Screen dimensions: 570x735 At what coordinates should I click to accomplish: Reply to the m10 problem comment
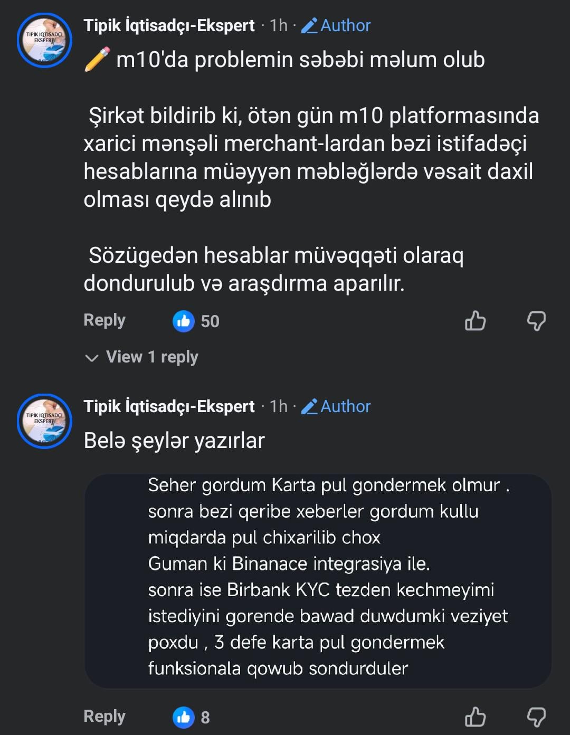104,320
